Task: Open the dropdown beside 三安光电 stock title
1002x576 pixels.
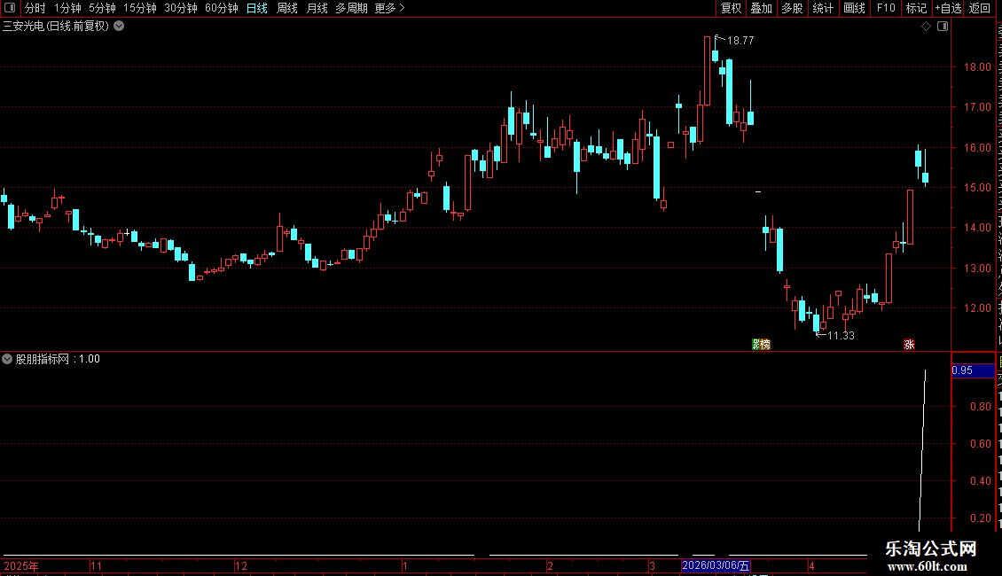Action: click(x=119, y=27)
